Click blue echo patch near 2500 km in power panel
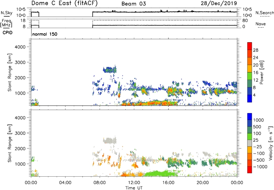274x190 pixels. coord(110,70)
